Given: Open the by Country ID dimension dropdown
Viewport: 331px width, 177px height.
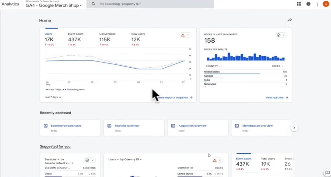Looking at the screenshot, I should [131, 160].
